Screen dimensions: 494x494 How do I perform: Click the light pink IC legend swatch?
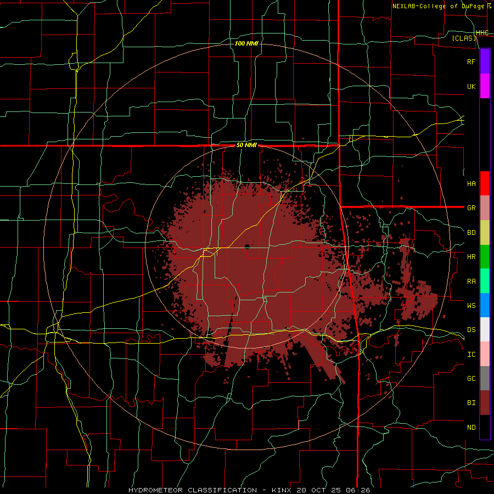tap(485, 354)
